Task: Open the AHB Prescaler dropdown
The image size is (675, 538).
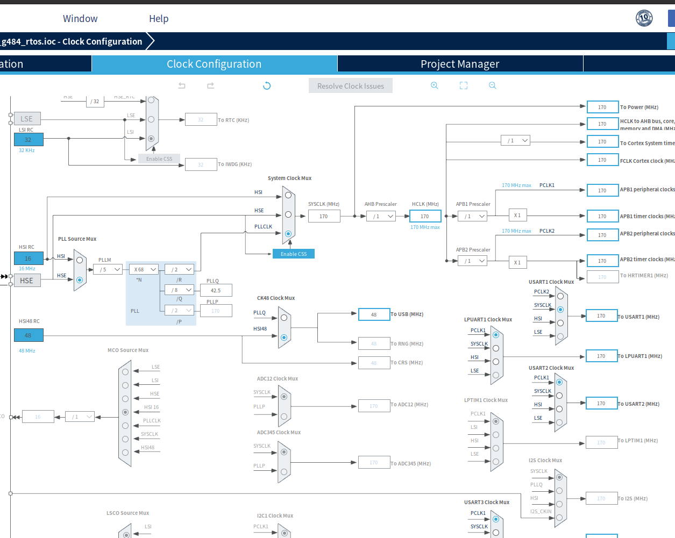Action: click(x=381, y=216)
